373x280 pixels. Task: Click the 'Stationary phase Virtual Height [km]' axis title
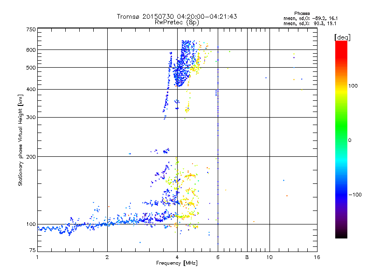click(20, 140)
